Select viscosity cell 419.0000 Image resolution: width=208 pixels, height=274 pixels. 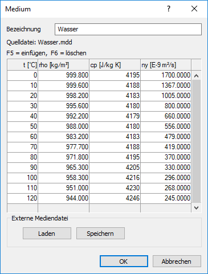tap(166, 147)
